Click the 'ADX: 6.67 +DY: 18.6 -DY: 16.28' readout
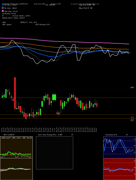Screen dimensions: 136x180 pos(17,138)
